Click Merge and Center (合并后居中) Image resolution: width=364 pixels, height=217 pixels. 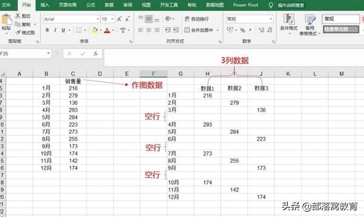[199, 30]
